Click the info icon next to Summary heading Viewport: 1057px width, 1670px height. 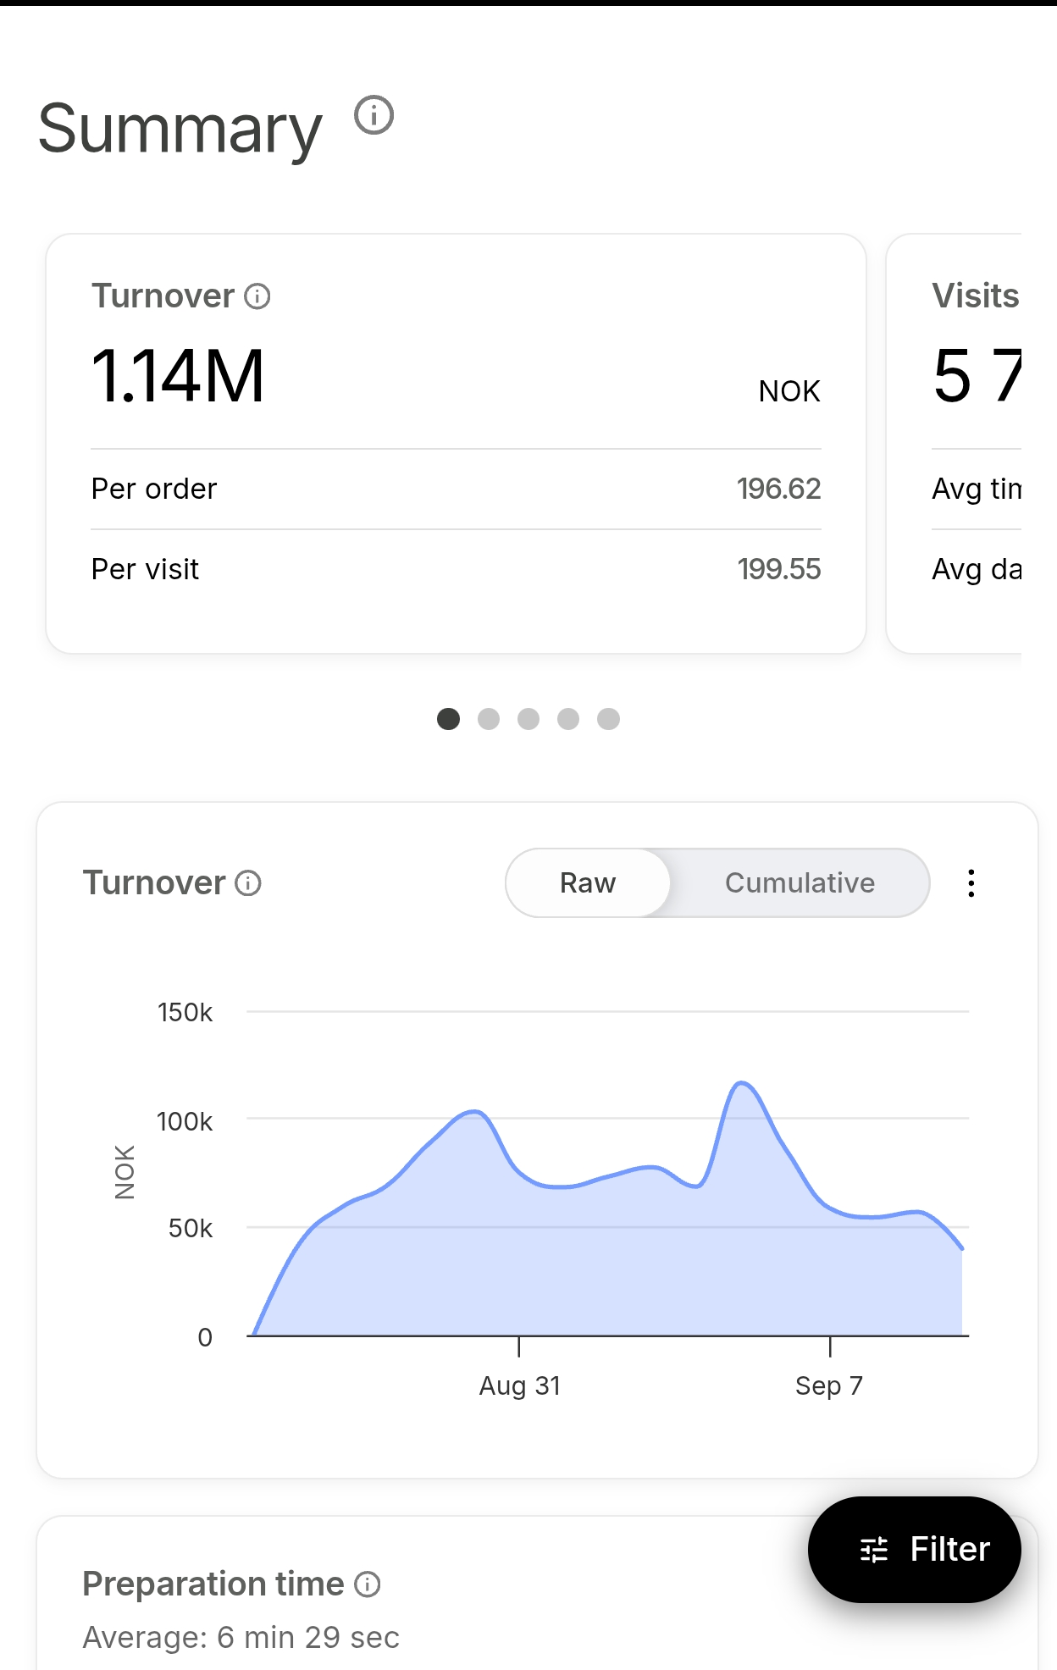click(374, 115)
